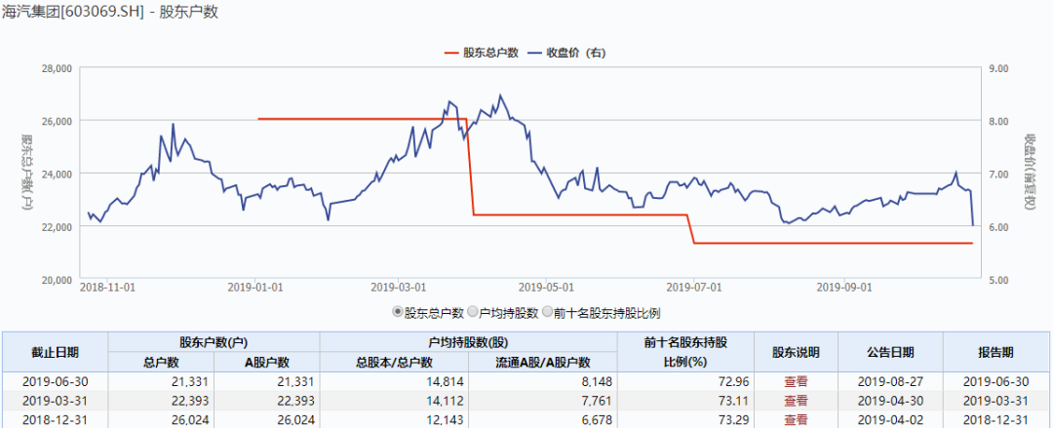Select the 户均持股数 radio button
This screenshot has width=1053, height=428.
[472, 312]
